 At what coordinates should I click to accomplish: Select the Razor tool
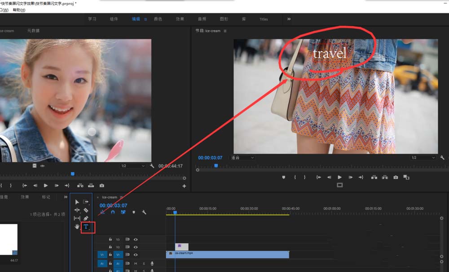pos(86,210)
